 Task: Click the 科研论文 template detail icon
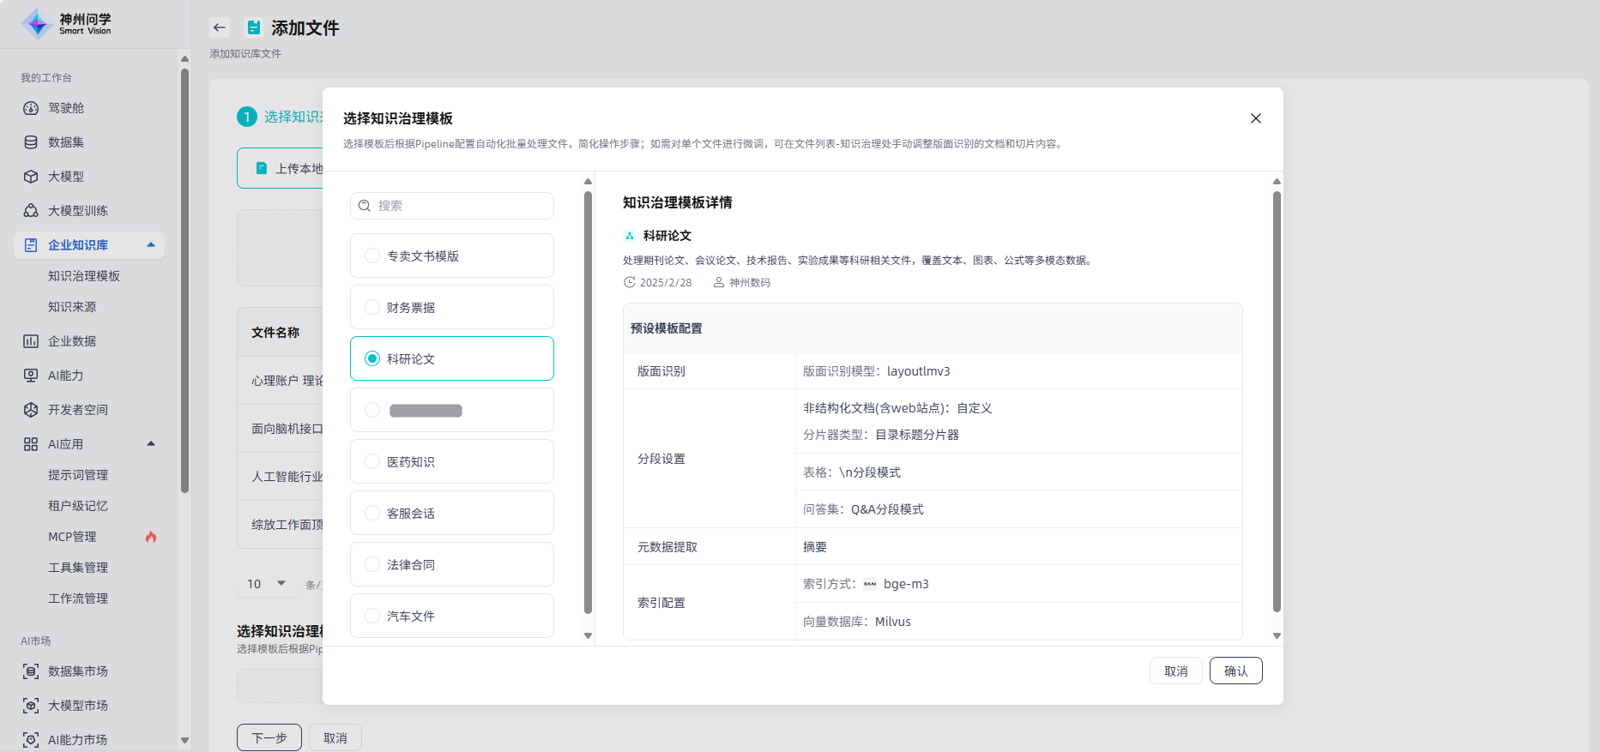[x=630, y=236]
